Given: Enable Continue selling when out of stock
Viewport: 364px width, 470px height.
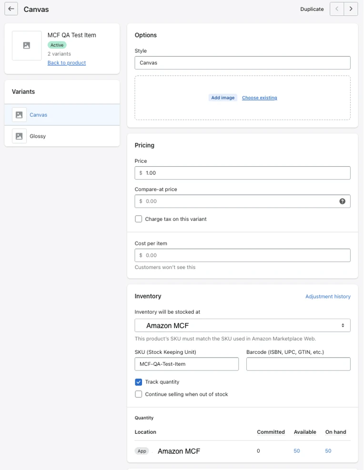Looking at the screenshot, I should pyautogui.click(x=139, y=394).
